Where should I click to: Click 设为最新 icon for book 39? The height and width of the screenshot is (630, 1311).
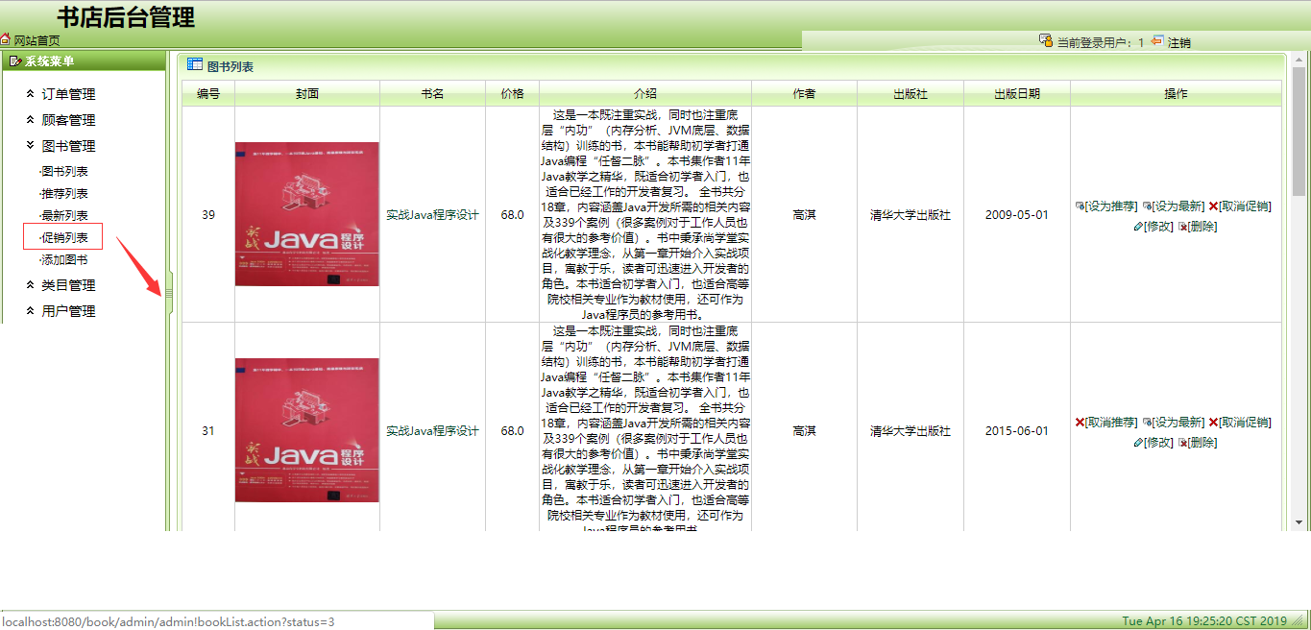point(1147,206)
